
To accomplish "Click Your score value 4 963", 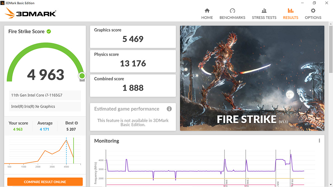I will tap(18, 129).
